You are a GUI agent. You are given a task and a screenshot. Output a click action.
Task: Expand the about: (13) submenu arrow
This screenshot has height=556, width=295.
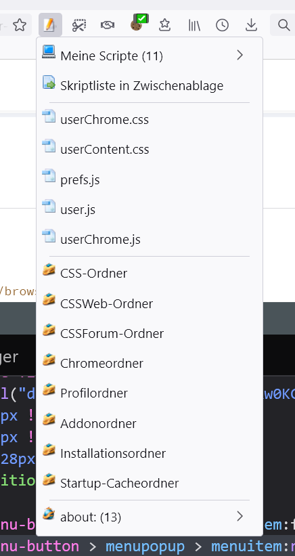pos(240,516)
